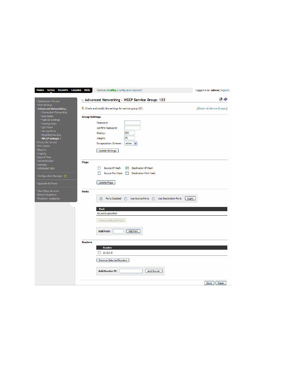This screenshot has width=288, height=372.
Task: Choose the Use Destination Ports radio
Action: [153, 199]
